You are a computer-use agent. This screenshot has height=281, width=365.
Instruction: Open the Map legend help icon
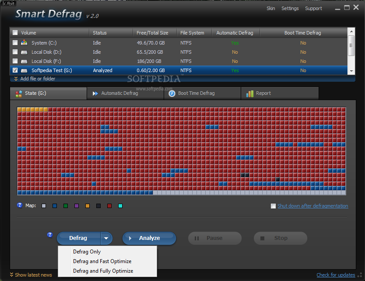coord(20,205)
